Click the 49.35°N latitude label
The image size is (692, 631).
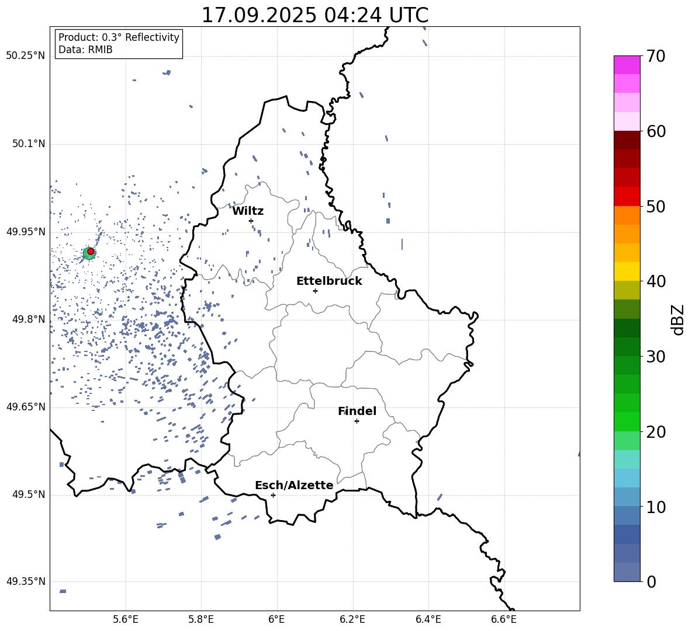point(26,581)
